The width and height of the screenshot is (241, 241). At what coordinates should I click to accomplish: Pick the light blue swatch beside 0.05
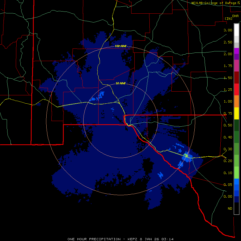coord(236,182)
